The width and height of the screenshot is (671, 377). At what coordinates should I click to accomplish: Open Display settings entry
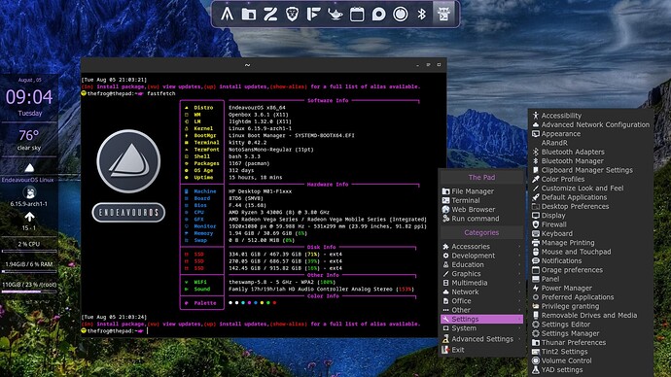[590, 216]
